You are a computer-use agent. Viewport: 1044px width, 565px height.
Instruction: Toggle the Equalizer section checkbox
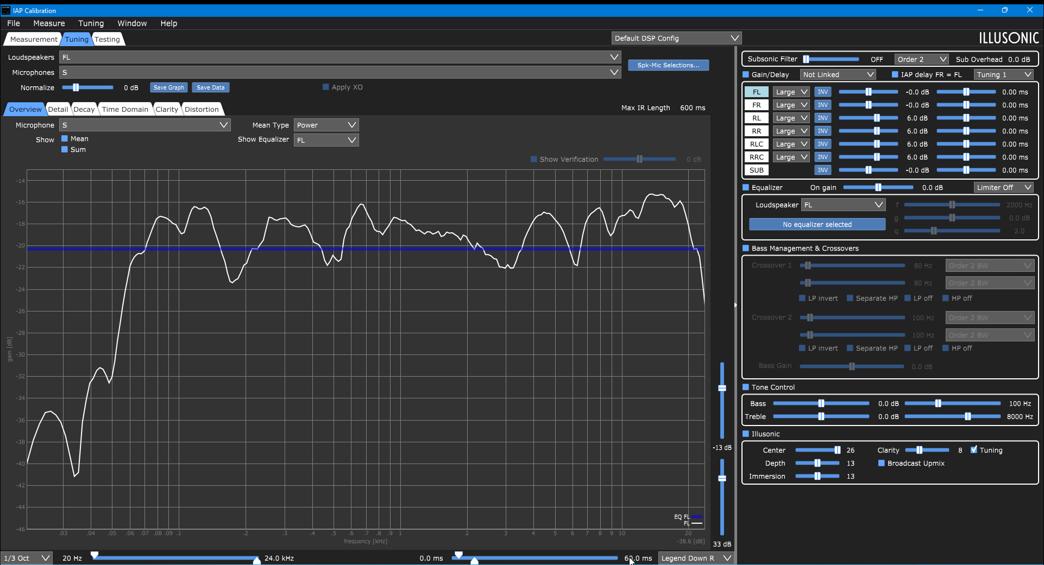click(746, 187)
